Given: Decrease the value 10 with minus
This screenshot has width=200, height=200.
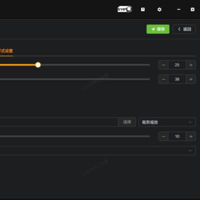Looking at the screenshot, I should 163,136.
